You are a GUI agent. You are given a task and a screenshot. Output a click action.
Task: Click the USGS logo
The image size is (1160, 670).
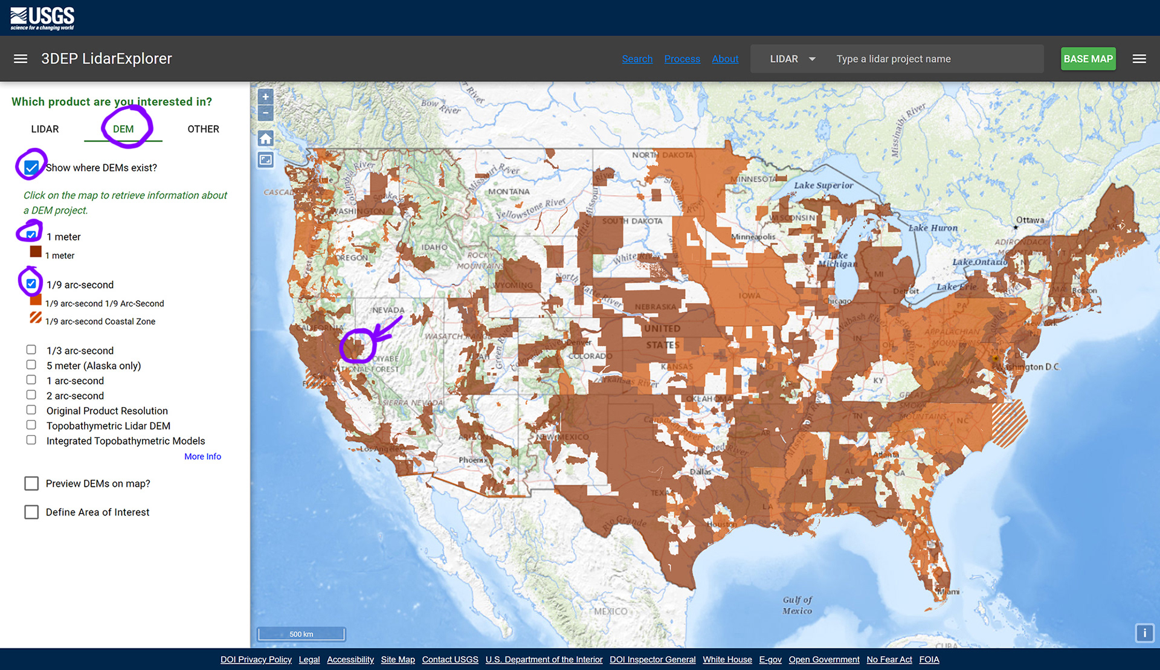coord(42,18)
